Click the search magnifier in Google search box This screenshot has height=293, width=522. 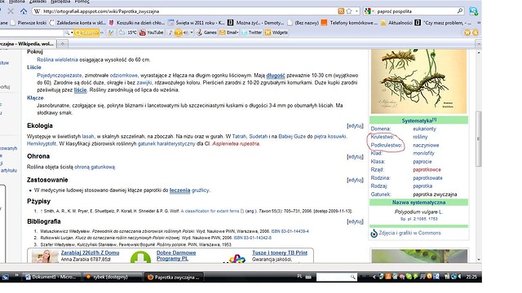460,11
